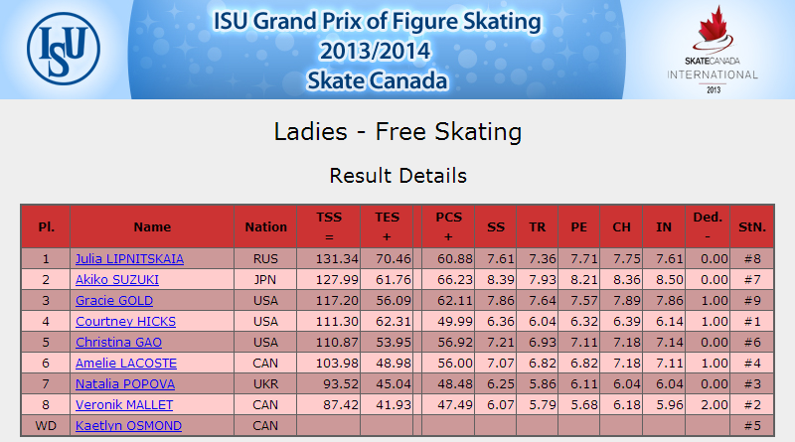Viewport: 795px width, 442px height.
Task: Click the ISU circular logo
Action: (64, 49)
